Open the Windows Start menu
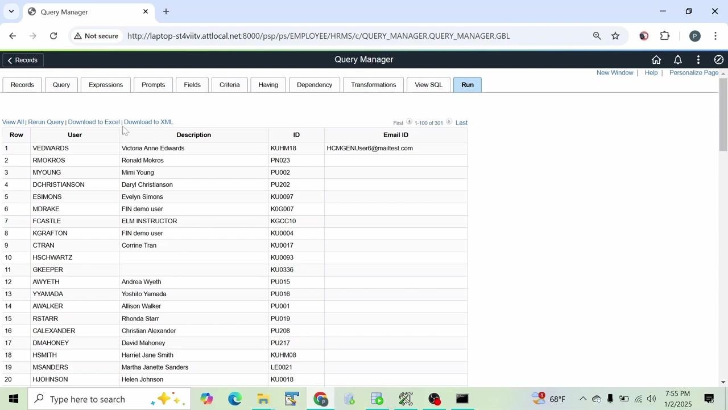The height and width of the screenshot is (410, 728). (14, 399)
